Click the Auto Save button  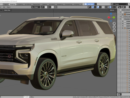click(x=89, y=4)
